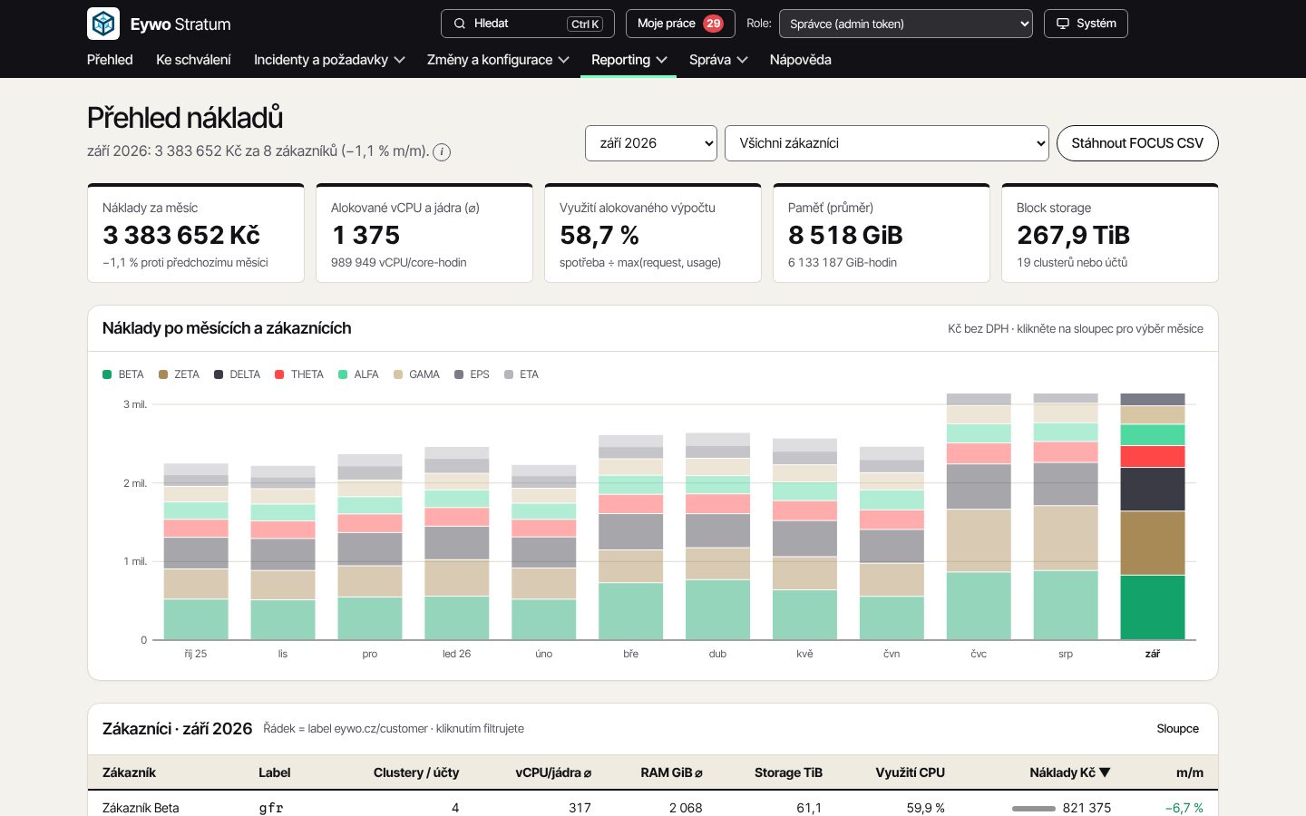
Task: Click the Block storage card
Action: click(x=1110, y=234)
